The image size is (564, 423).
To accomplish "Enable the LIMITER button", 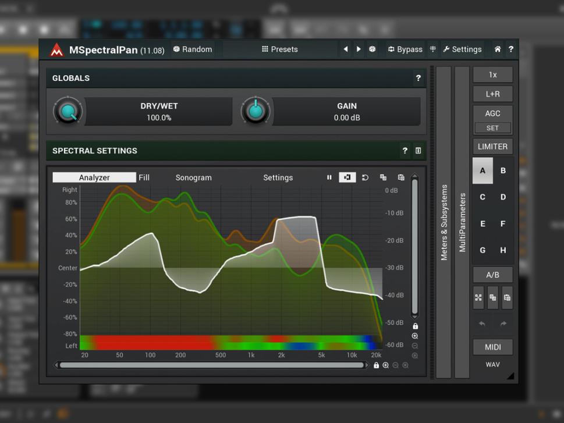I will tap(492, 147).
